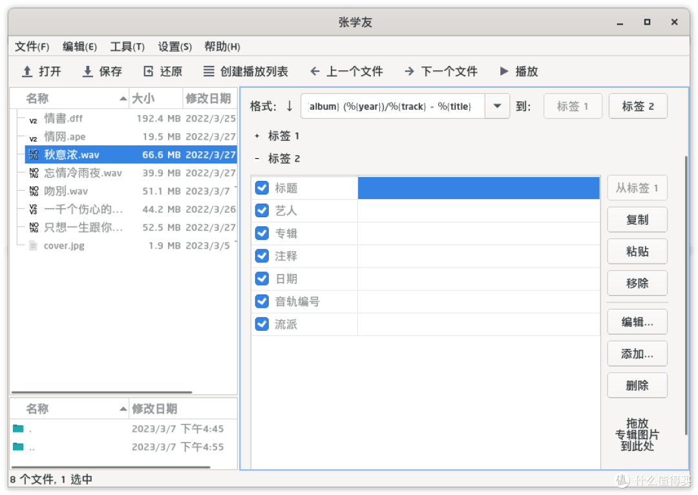Viewport: 698px width, 495px height.
Task: Click the V2 tag icon of 情网.ape
Action: pos(34,139)
